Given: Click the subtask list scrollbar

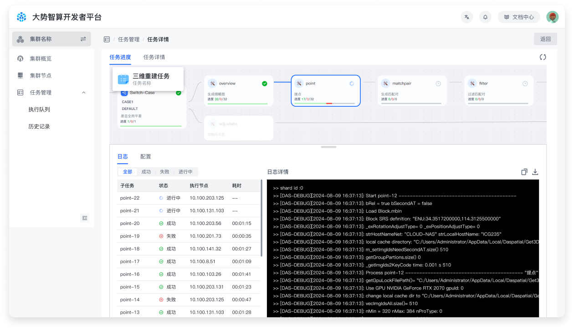Looking at the screenshot, I should click(x=261, y=218).
